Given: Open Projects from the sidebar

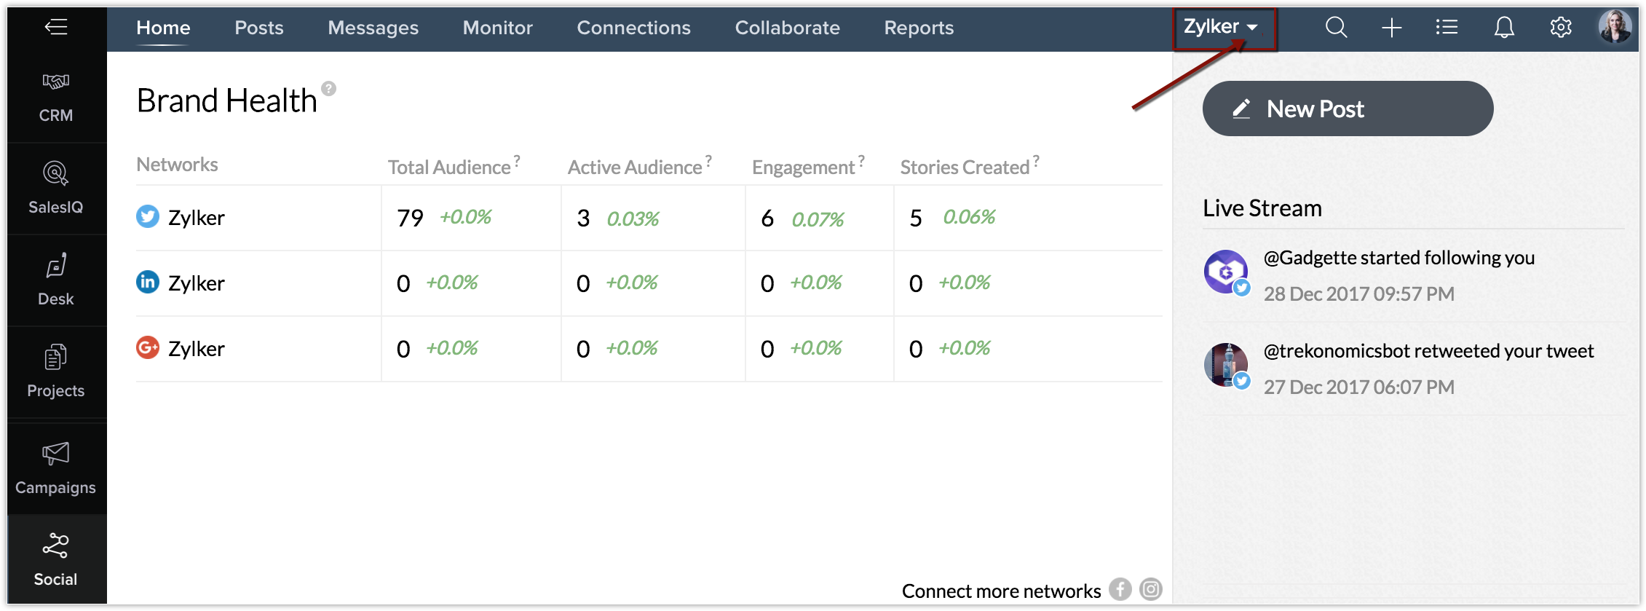Looking at the screenshot, I should (56, 371).
